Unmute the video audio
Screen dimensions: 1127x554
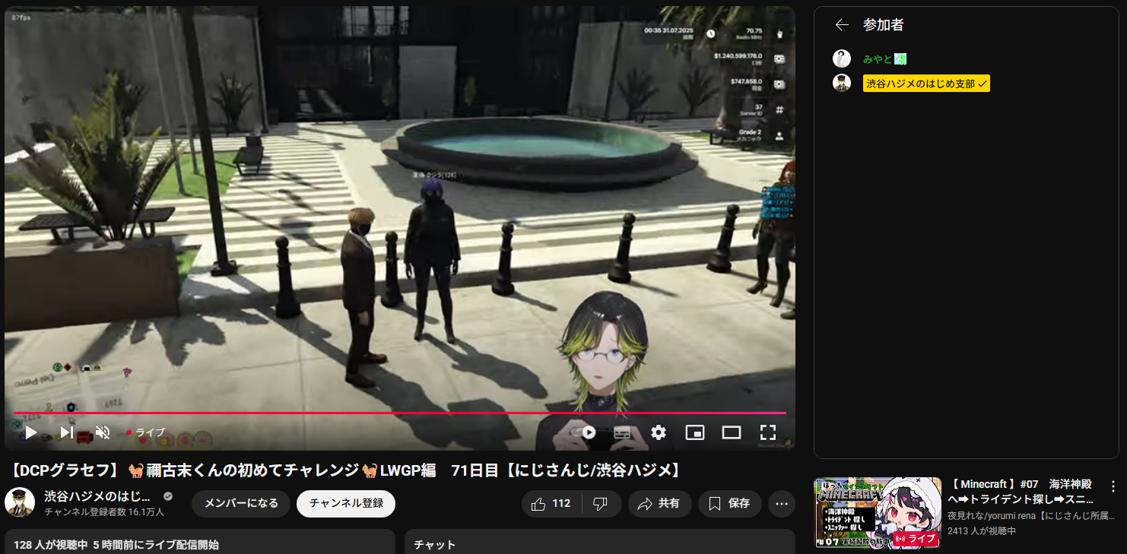(x=103, y=432)
